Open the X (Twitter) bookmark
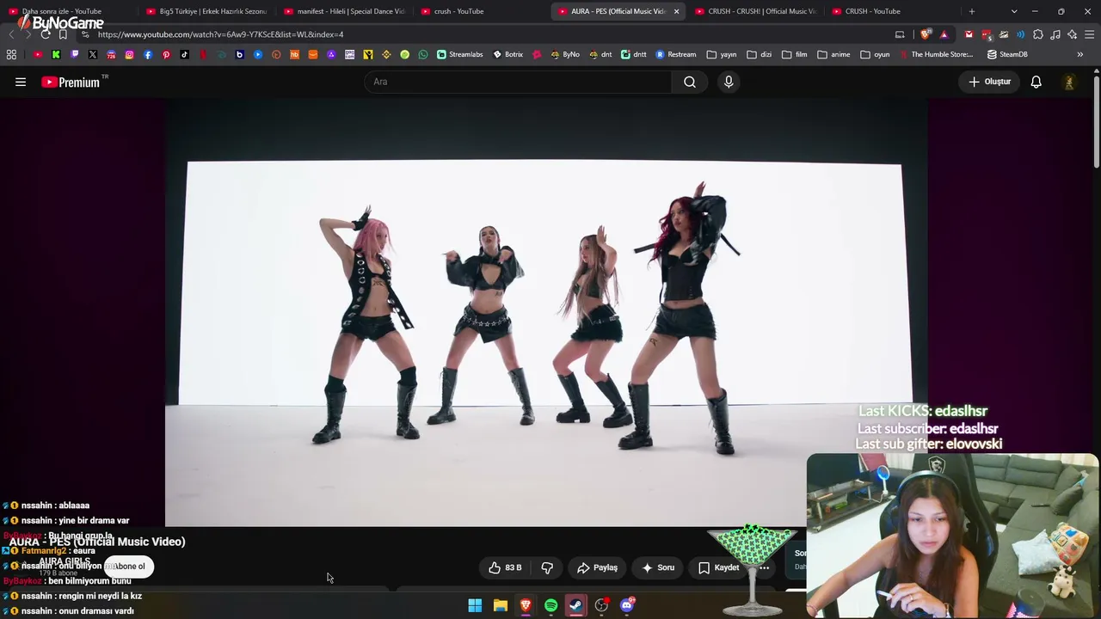The width and height of the screenshot is (1101, 619). 93,54
